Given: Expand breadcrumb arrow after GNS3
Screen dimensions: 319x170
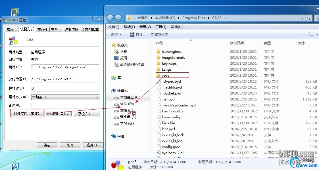Looking at the screenshot, I should pyautogui.click(x=225, y=18).
